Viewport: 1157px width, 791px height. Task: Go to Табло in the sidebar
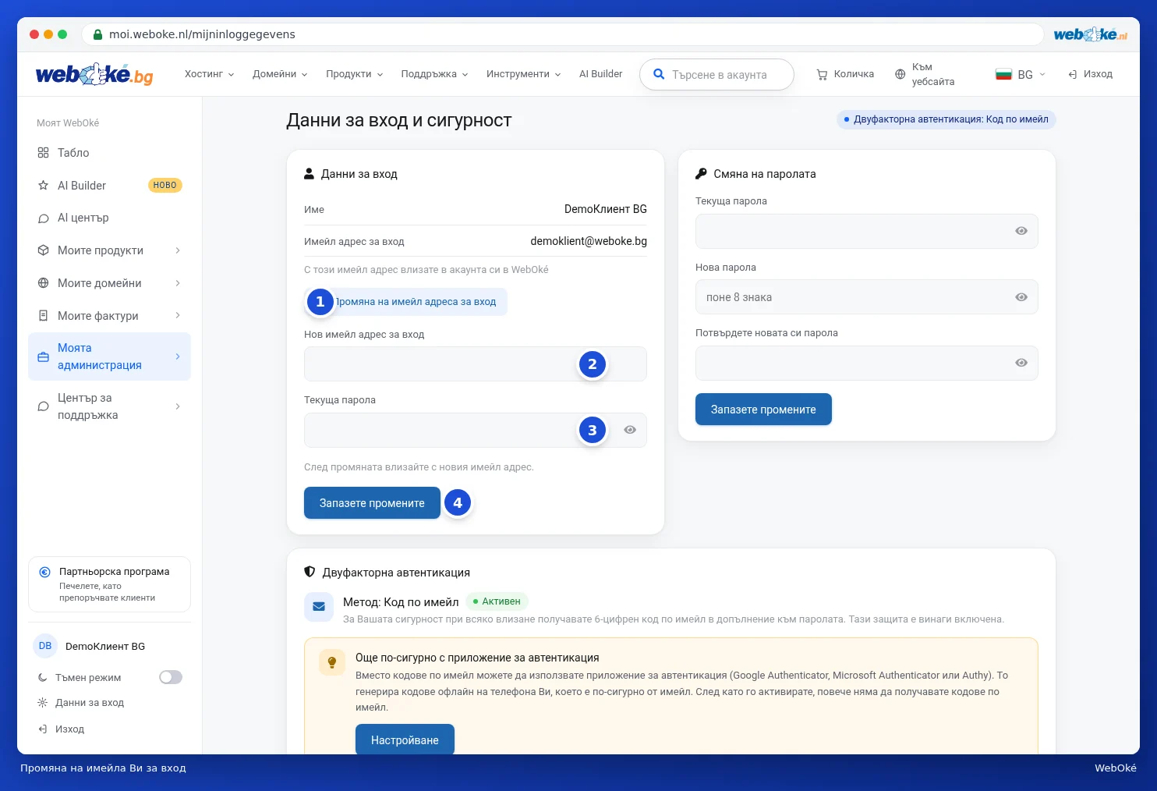(109, 153)
